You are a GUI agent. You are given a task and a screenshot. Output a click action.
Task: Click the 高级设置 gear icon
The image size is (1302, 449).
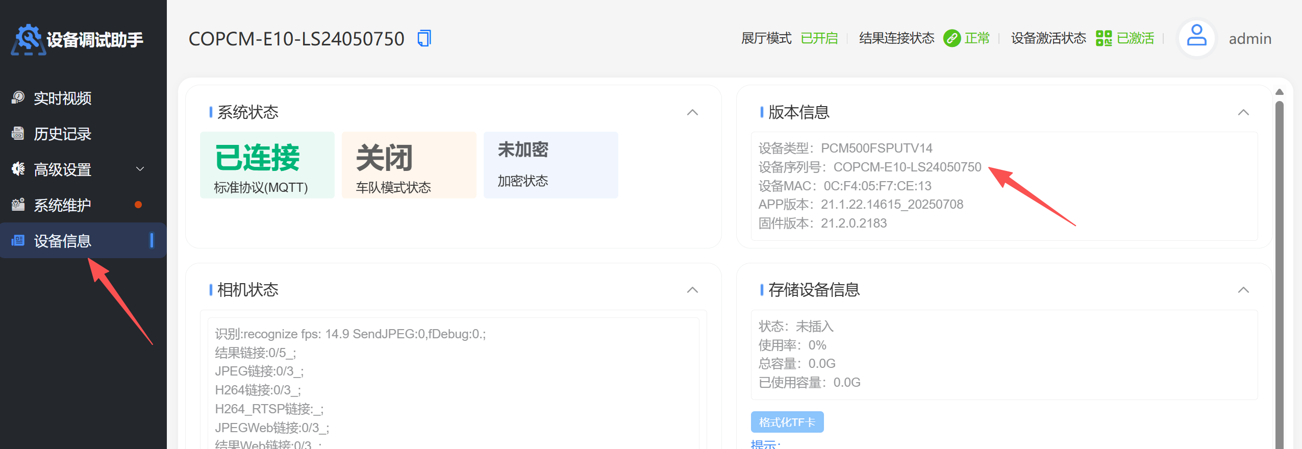point(18,169)
